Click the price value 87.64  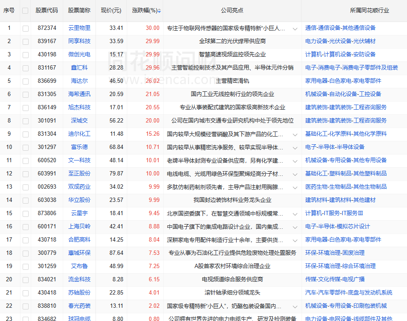point(116,253)
